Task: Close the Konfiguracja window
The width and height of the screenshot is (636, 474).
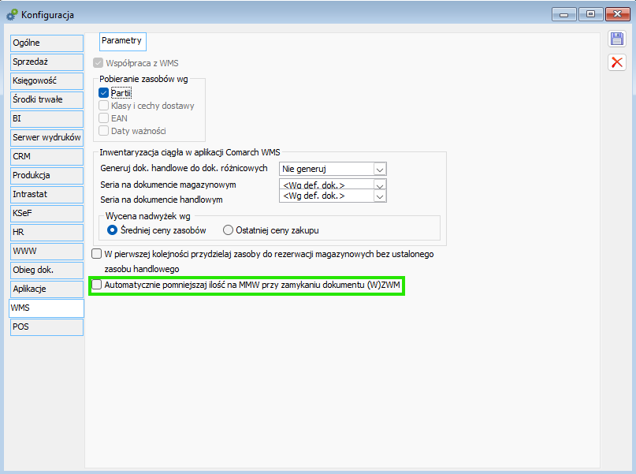Action: (617, 14)
